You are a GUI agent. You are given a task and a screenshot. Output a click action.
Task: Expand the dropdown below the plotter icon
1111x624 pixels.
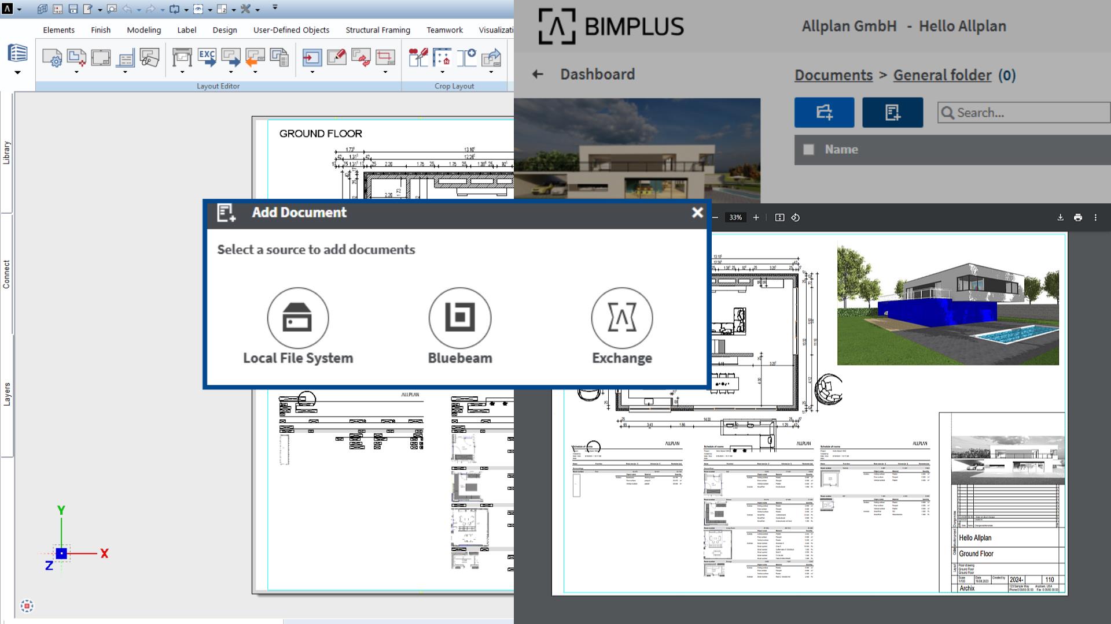click(x=182, y=72)
